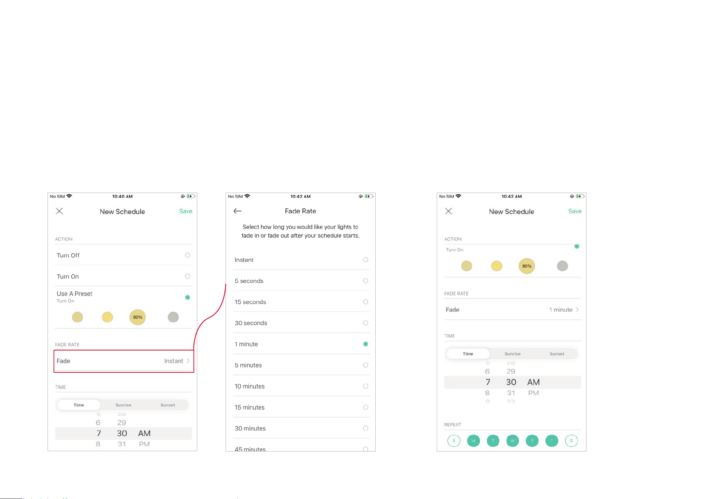This screenshot has height=499, width=706.
Task: Choose 5 seconds fade rate
Action: [301, 281]
